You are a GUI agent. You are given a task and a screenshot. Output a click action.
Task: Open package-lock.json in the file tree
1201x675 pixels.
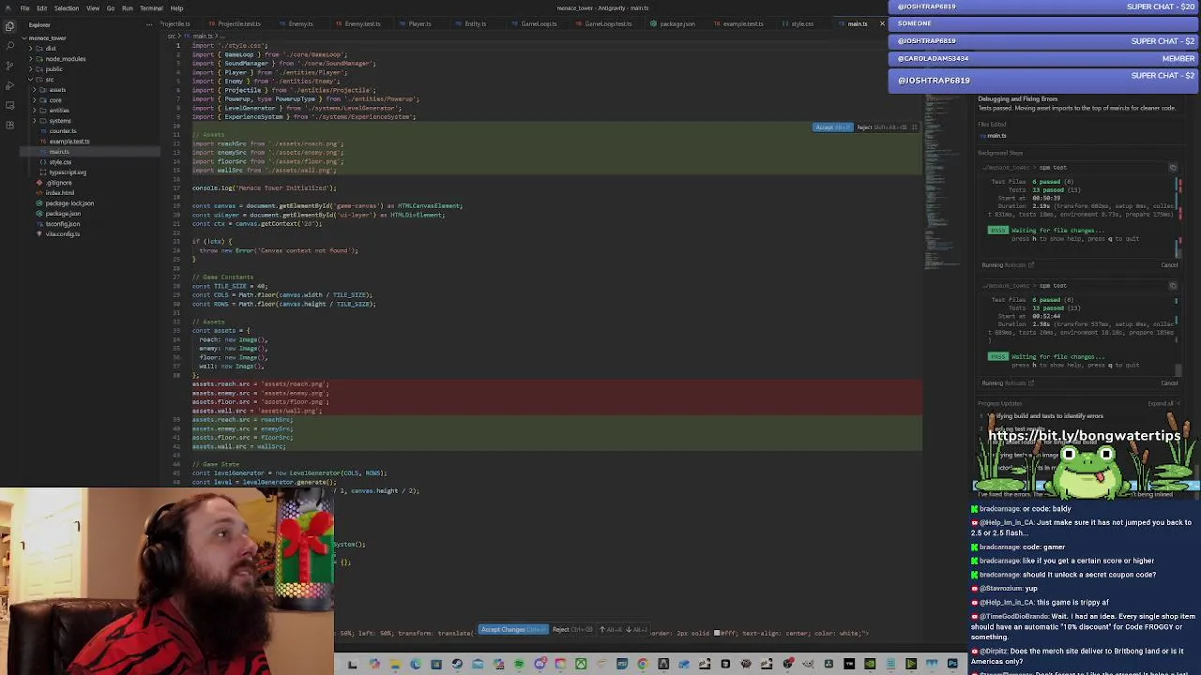point(68,203)
